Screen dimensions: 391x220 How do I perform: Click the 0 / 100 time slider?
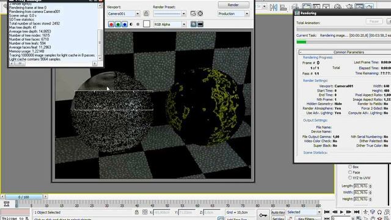(24, 197)
